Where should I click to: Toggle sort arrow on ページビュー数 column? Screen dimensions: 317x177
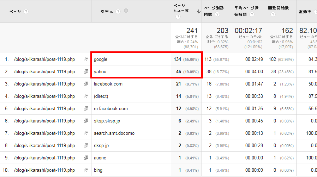point(199,11)
